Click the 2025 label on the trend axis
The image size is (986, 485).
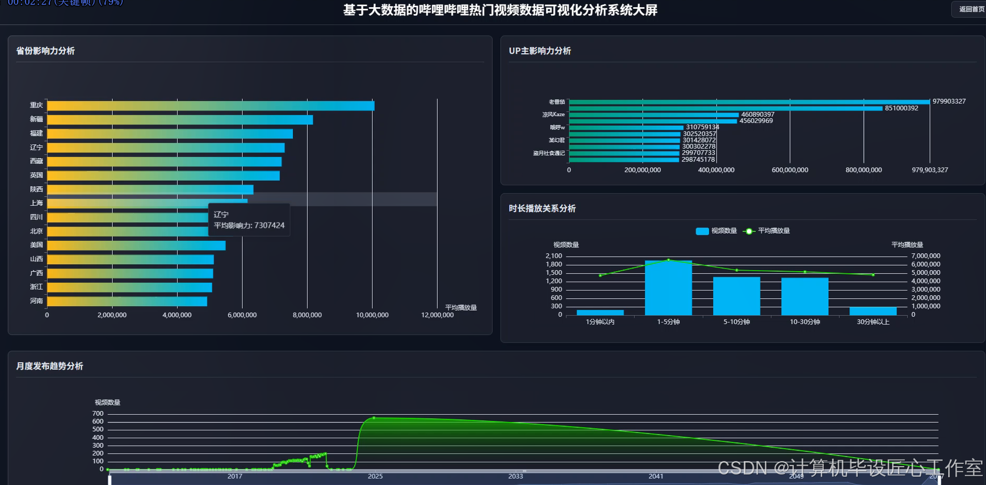375,476
